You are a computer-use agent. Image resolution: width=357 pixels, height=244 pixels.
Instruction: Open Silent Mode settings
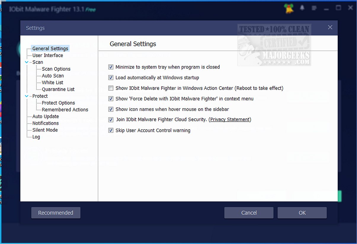point(45,130)
